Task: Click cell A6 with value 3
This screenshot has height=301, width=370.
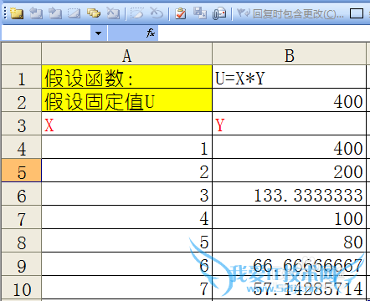Action: click(127, 194)
